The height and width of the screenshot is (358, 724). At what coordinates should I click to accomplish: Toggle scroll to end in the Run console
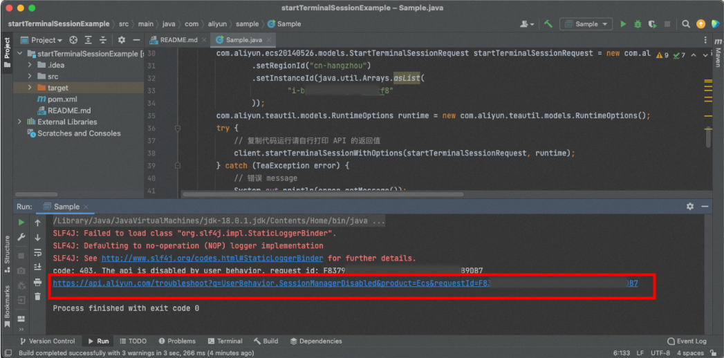point(37,267)
